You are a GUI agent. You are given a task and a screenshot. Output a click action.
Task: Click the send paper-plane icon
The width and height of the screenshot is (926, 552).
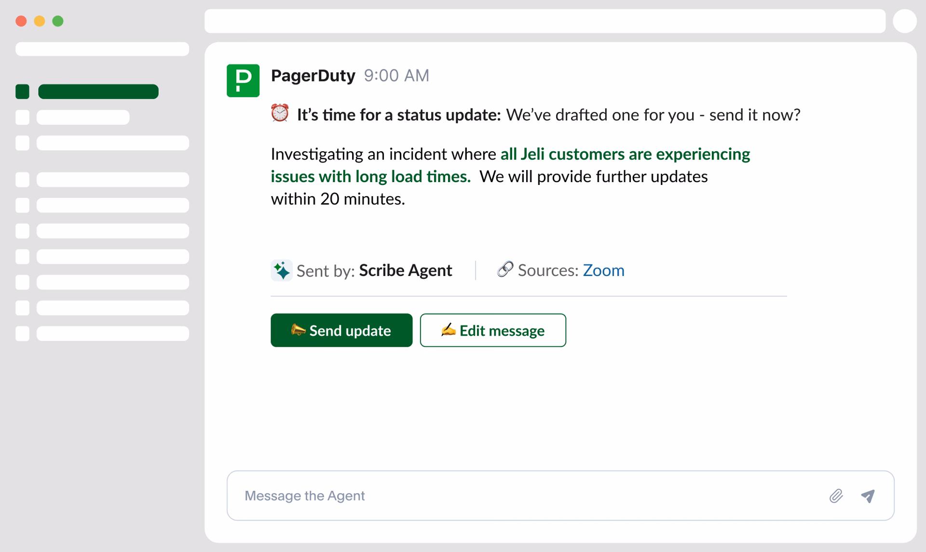[x=868, y=495]
